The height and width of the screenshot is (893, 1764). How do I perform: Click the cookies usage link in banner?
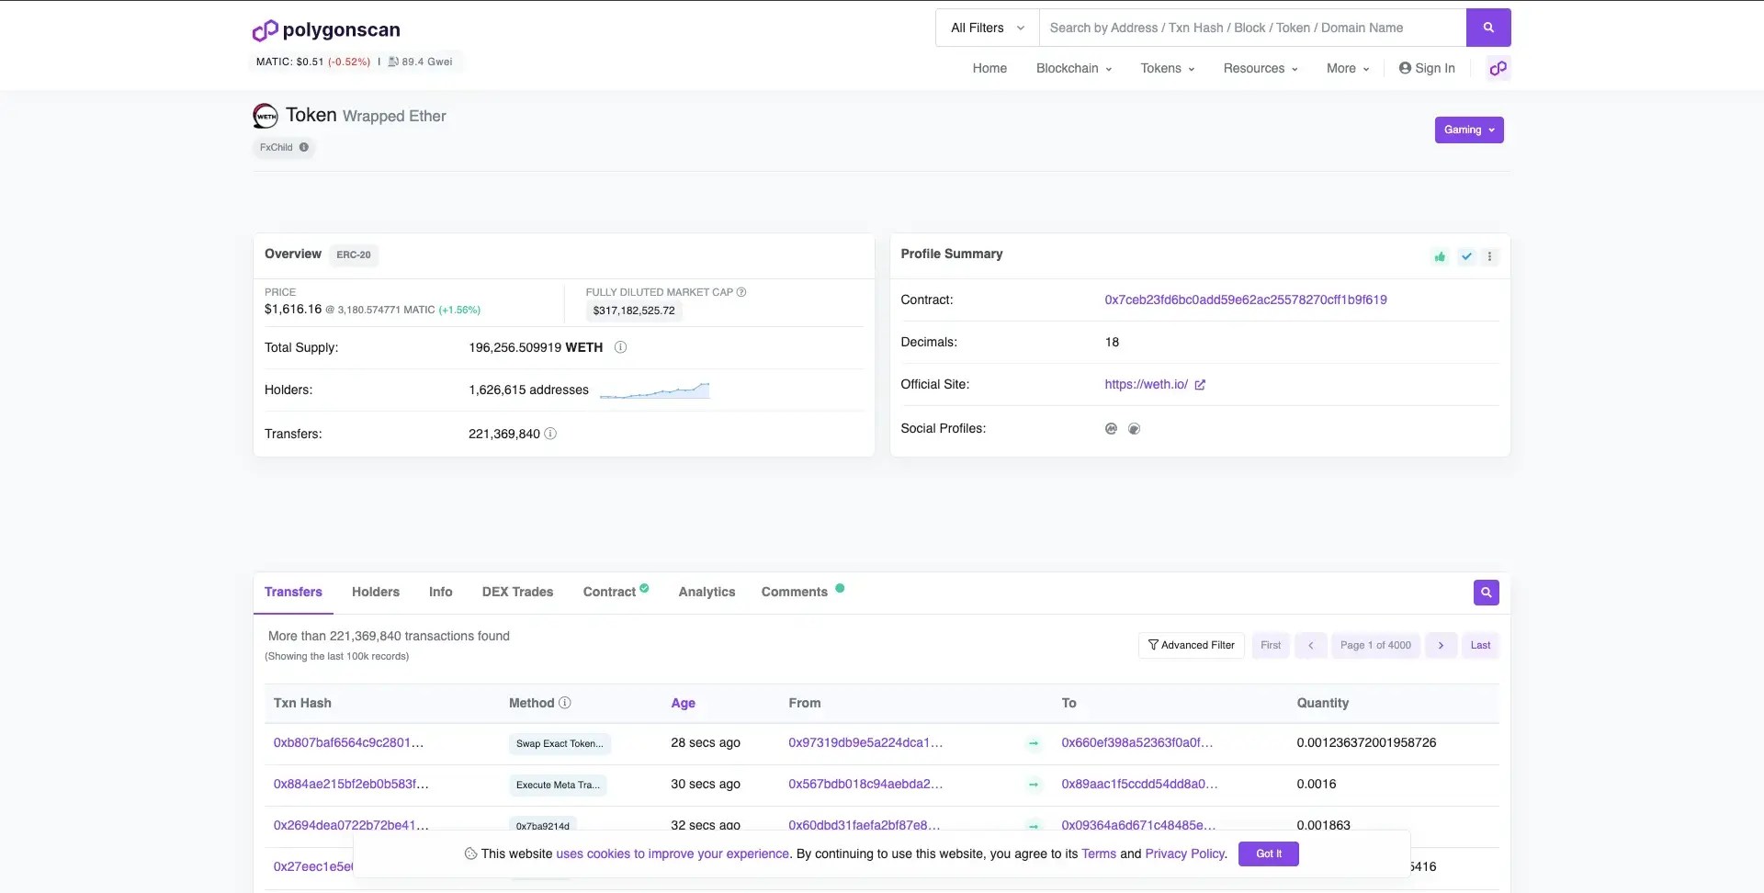pos(673,854)
